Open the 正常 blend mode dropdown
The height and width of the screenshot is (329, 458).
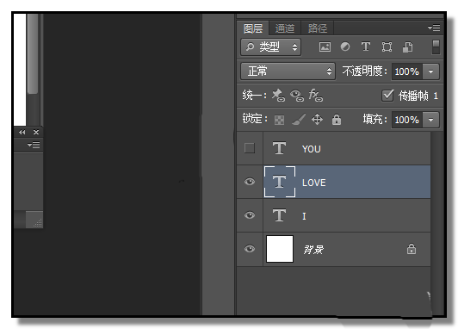click(x=288, y=71)
